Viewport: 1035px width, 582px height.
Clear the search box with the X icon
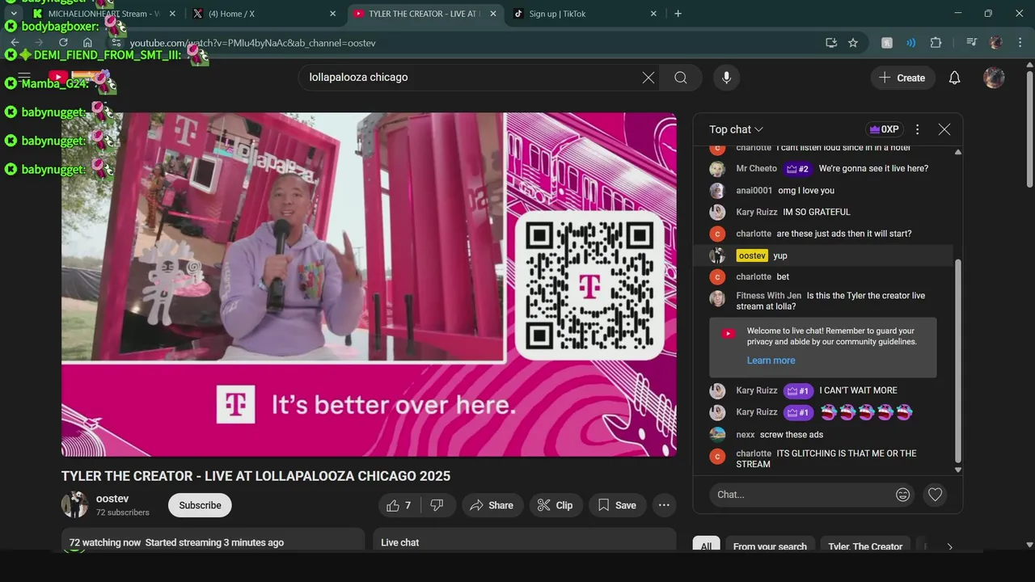648,78
